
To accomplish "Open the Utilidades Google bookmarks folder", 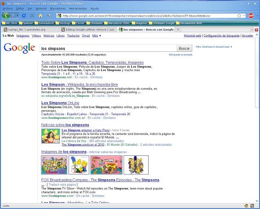I will coord(162,23).
